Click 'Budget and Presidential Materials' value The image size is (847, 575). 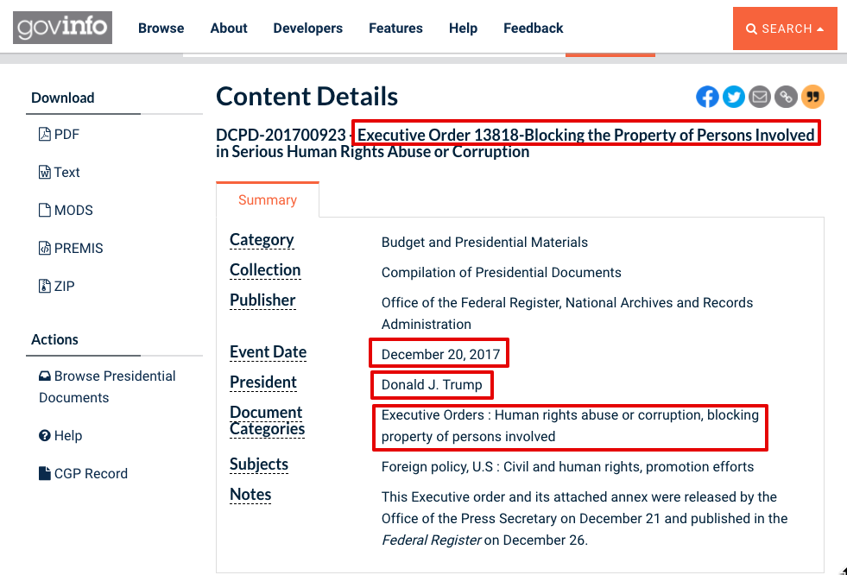(484, 242)
